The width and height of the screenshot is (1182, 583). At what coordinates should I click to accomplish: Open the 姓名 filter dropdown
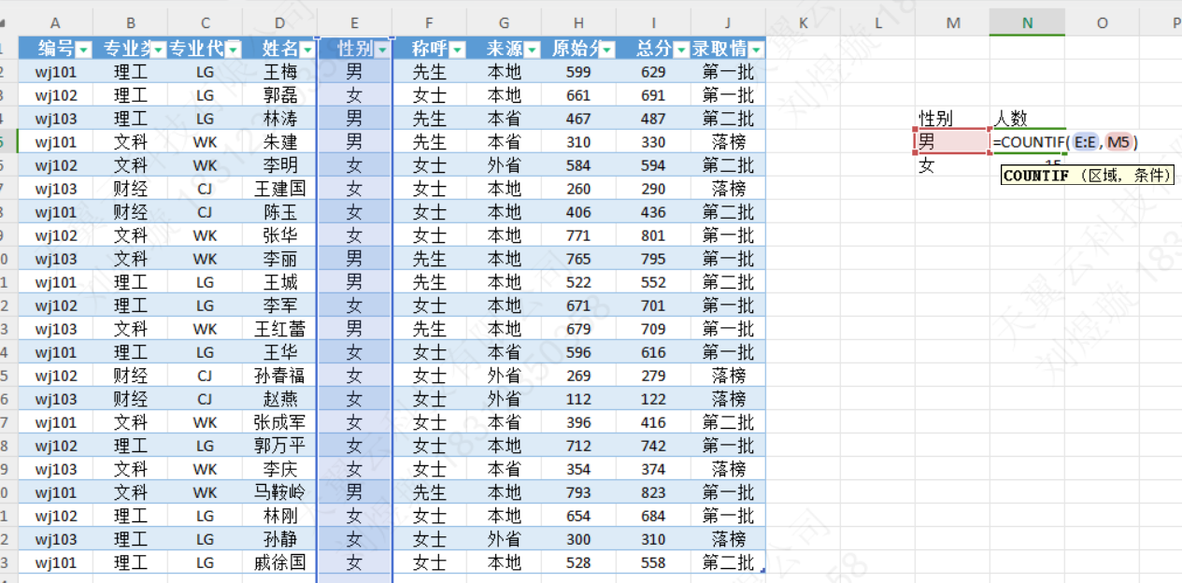[x=307, y=50]
